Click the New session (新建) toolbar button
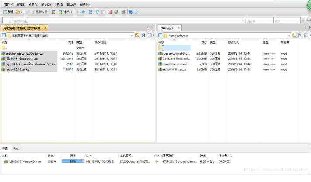311x182 pixels. (x=8, y=12)
